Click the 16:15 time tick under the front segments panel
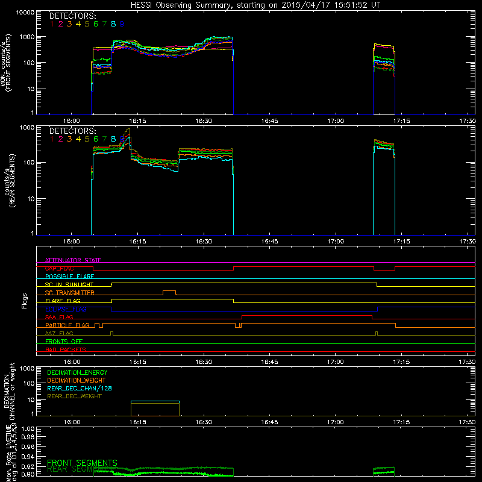The width and height of the screenshot is (482, 482). [x=137, y=121]
